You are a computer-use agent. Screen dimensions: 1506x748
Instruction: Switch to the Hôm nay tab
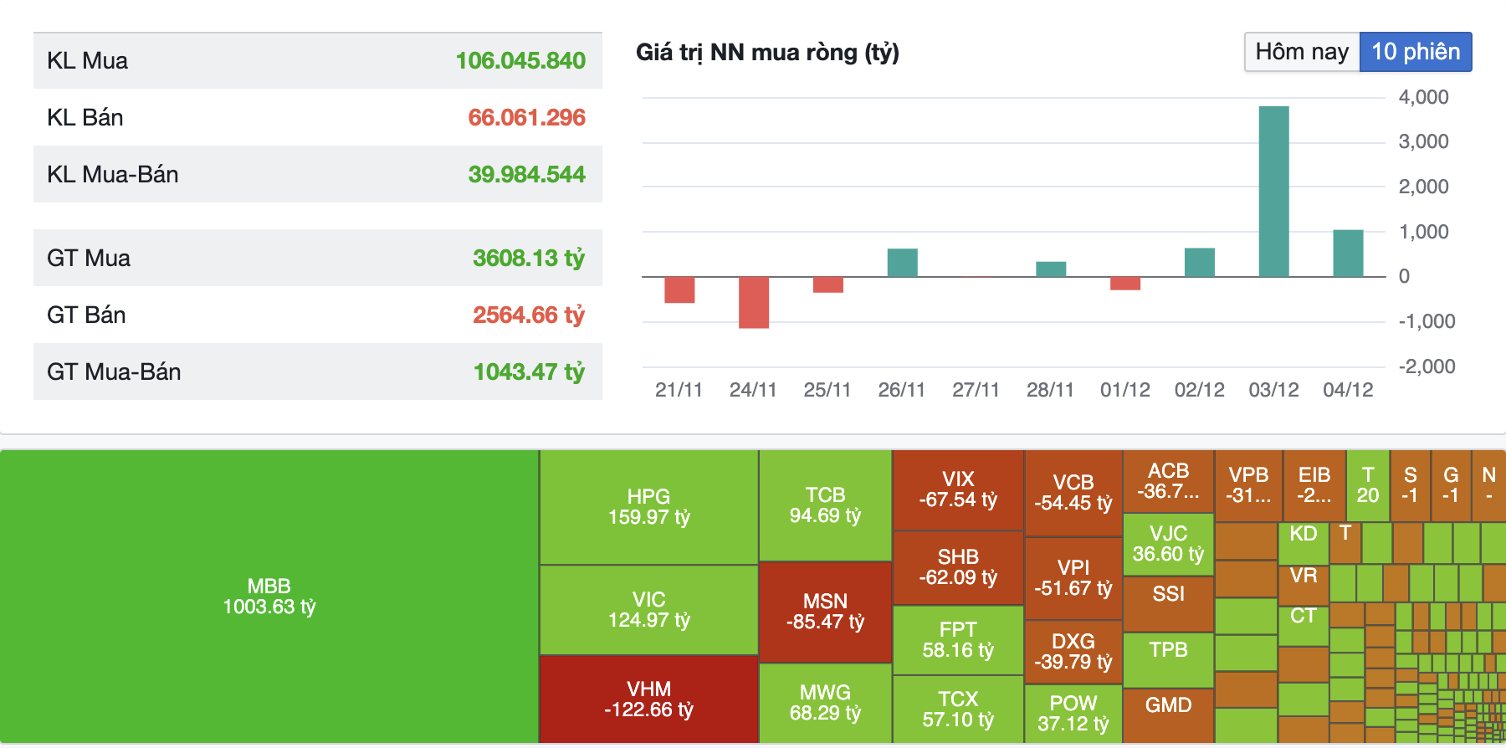(1301, 52)
